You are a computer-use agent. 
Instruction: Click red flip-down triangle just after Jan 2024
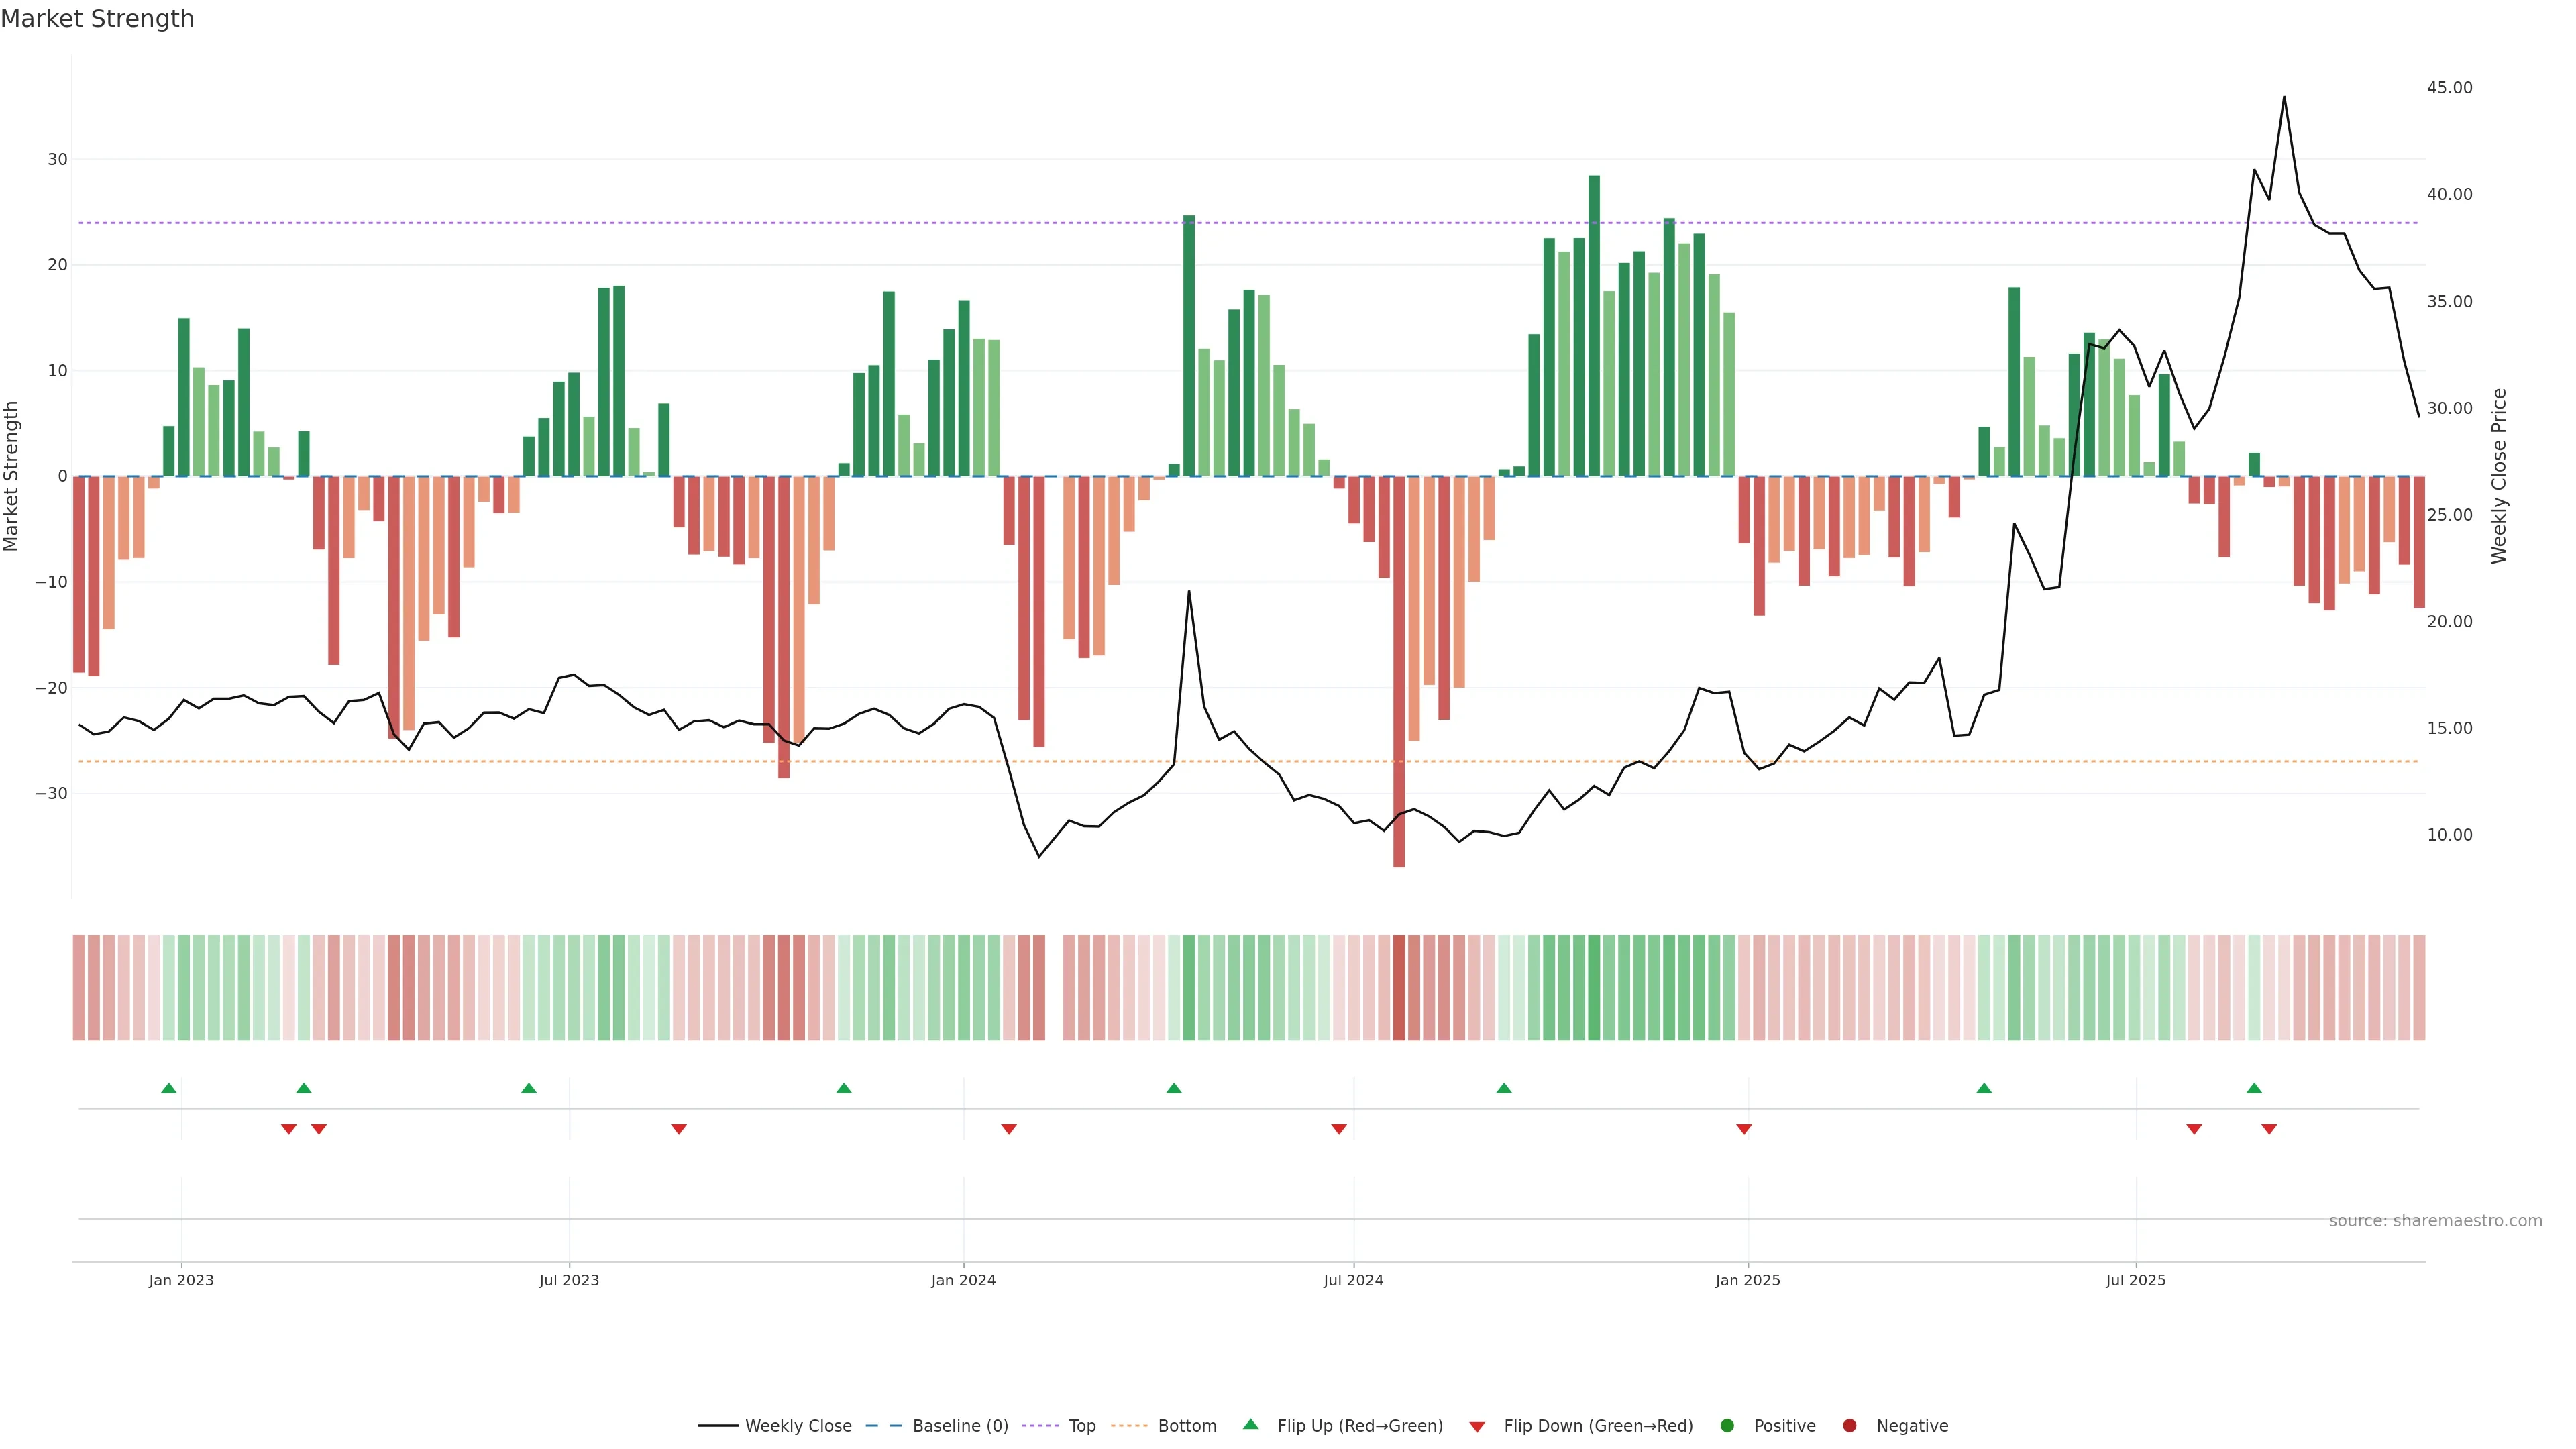coord(1009,1129)
